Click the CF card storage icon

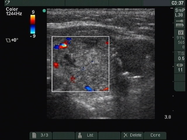point(181,33)
